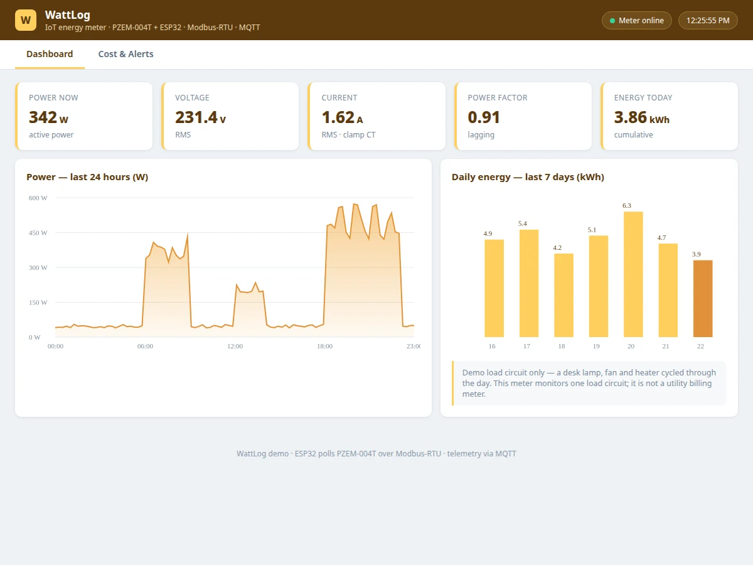Click the day 16 bar labeled 4.9
This screenshot has width=753, height=565.
(494, 288)
